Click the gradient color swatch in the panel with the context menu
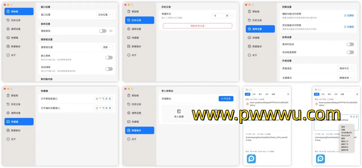 [x=316, y=104]
